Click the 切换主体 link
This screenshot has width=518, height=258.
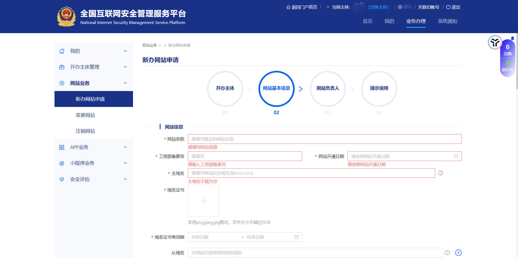tap(379, 7)
